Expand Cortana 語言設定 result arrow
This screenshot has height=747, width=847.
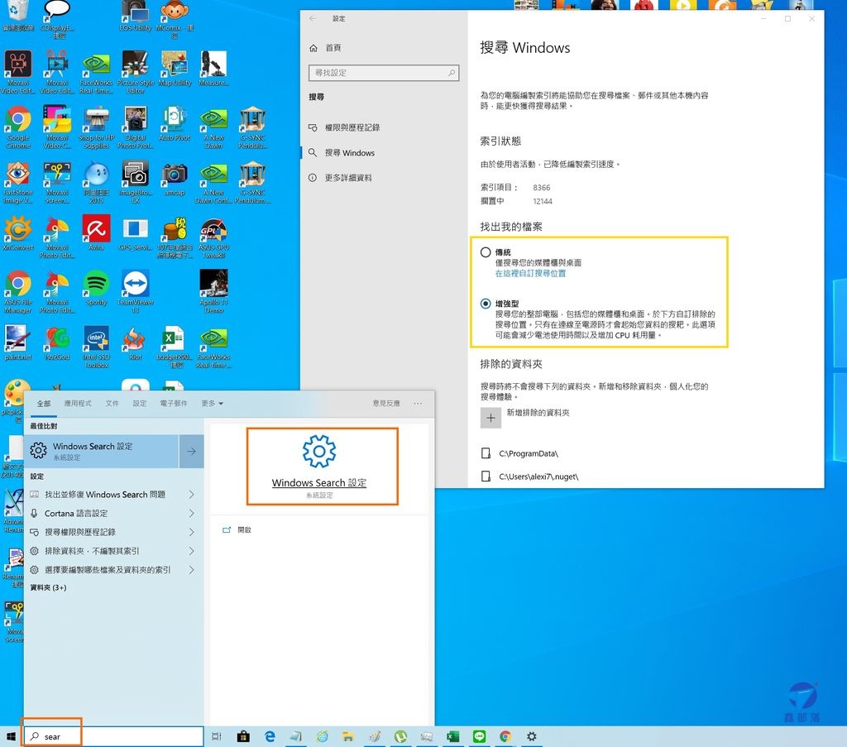191,513
